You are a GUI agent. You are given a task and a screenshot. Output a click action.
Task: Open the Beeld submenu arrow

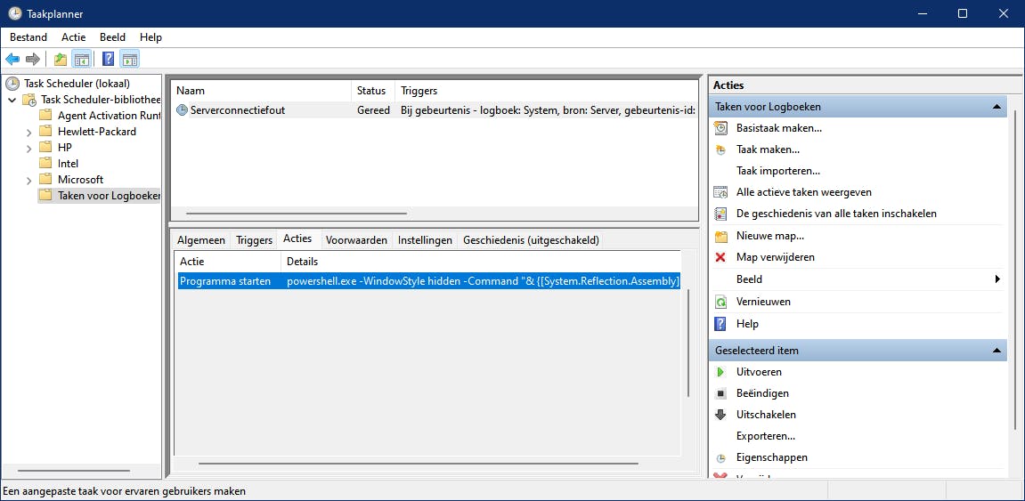[997, 279]
